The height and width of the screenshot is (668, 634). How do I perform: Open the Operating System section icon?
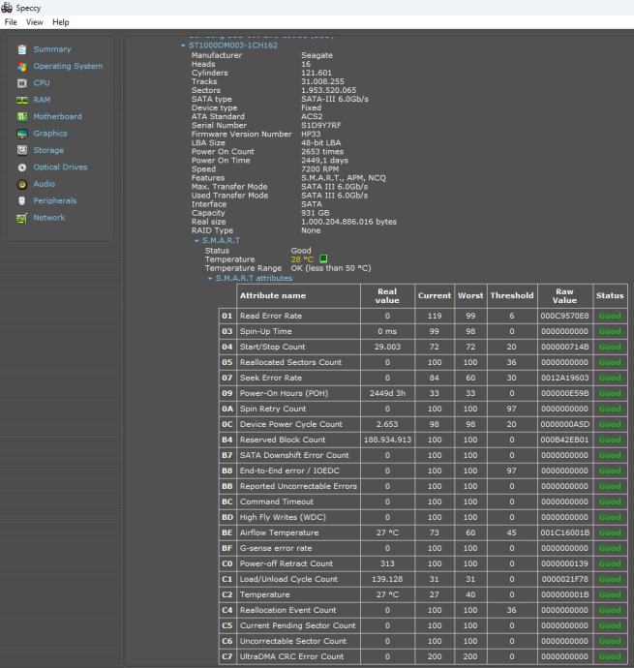[x=22, y=67]
